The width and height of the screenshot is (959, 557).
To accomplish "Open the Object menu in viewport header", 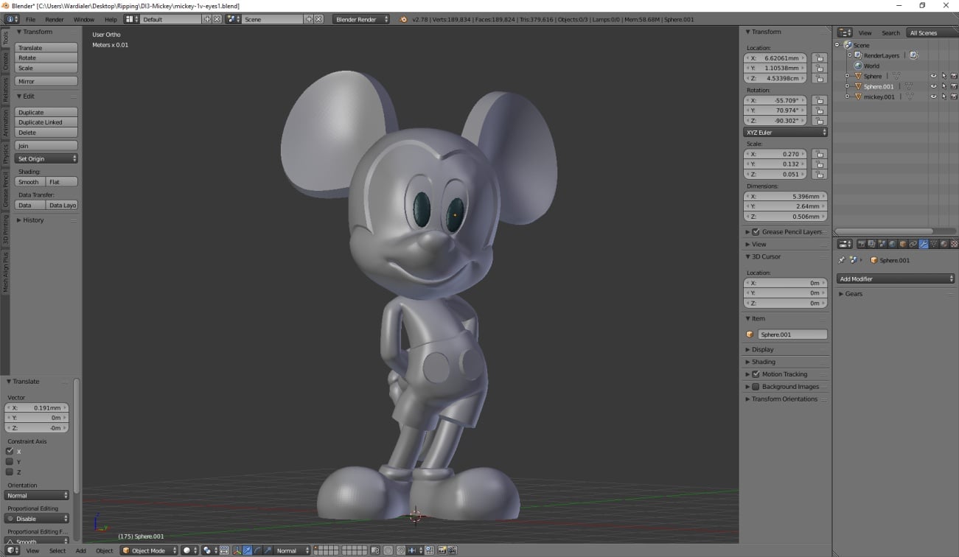I will pos(105,550).
